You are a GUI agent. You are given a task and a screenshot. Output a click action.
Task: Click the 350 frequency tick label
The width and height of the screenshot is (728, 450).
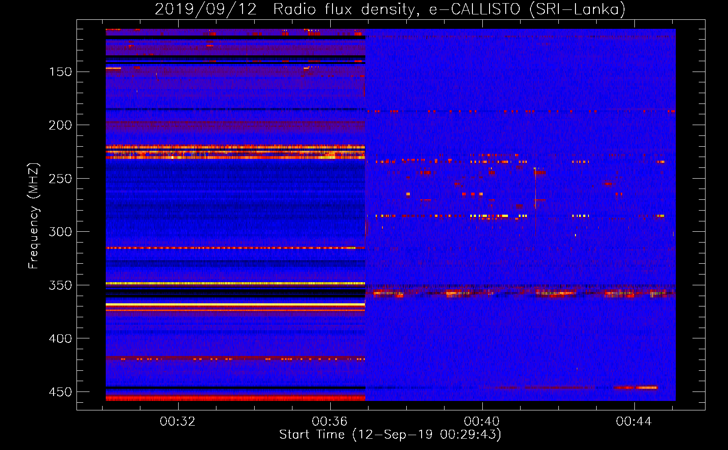(x=60, y=285)
